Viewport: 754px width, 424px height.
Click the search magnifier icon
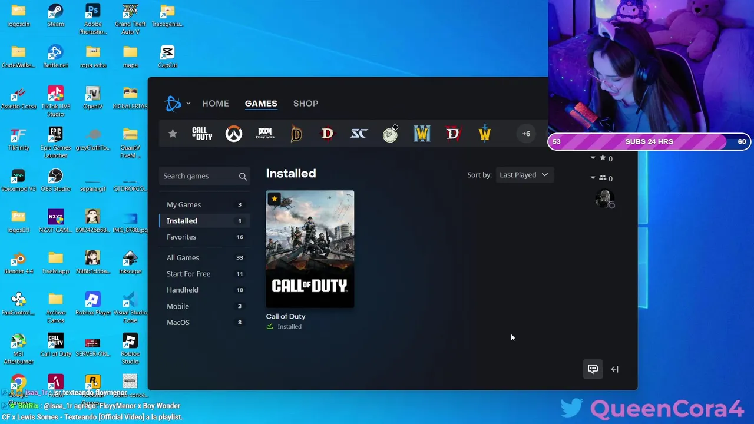(x=243, y=176)
